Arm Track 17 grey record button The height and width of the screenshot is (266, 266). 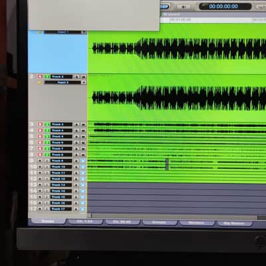(x=40, y=209)
